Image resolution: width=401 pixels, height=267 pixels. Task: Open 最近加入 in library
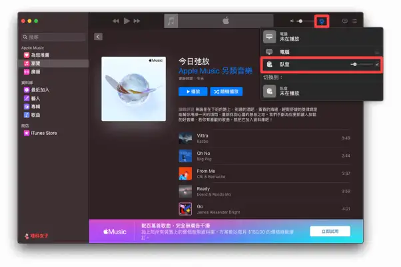point(53,90)
